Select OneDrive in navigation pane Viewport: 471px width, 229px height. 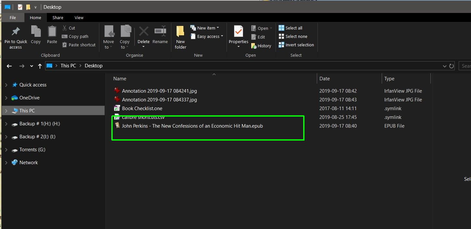point(30,98)
